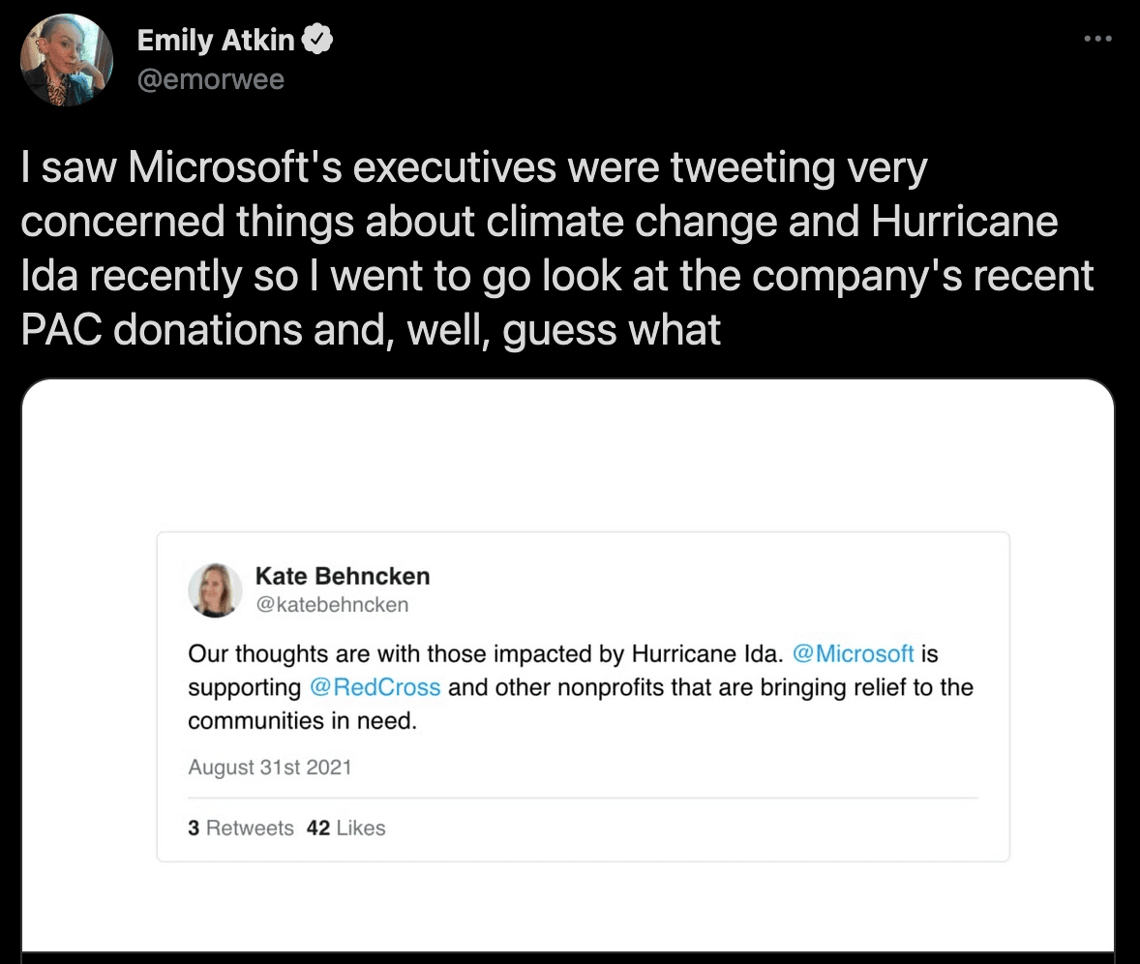
Task: Open the @RedCross mention link
Action: tap(375, 687)
